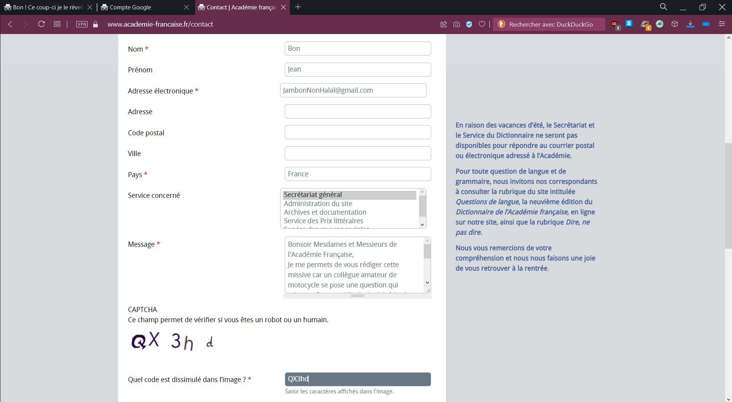Screen dimensions: 732x402
Task: Open the speed dial grid icon
Action: 57,24
